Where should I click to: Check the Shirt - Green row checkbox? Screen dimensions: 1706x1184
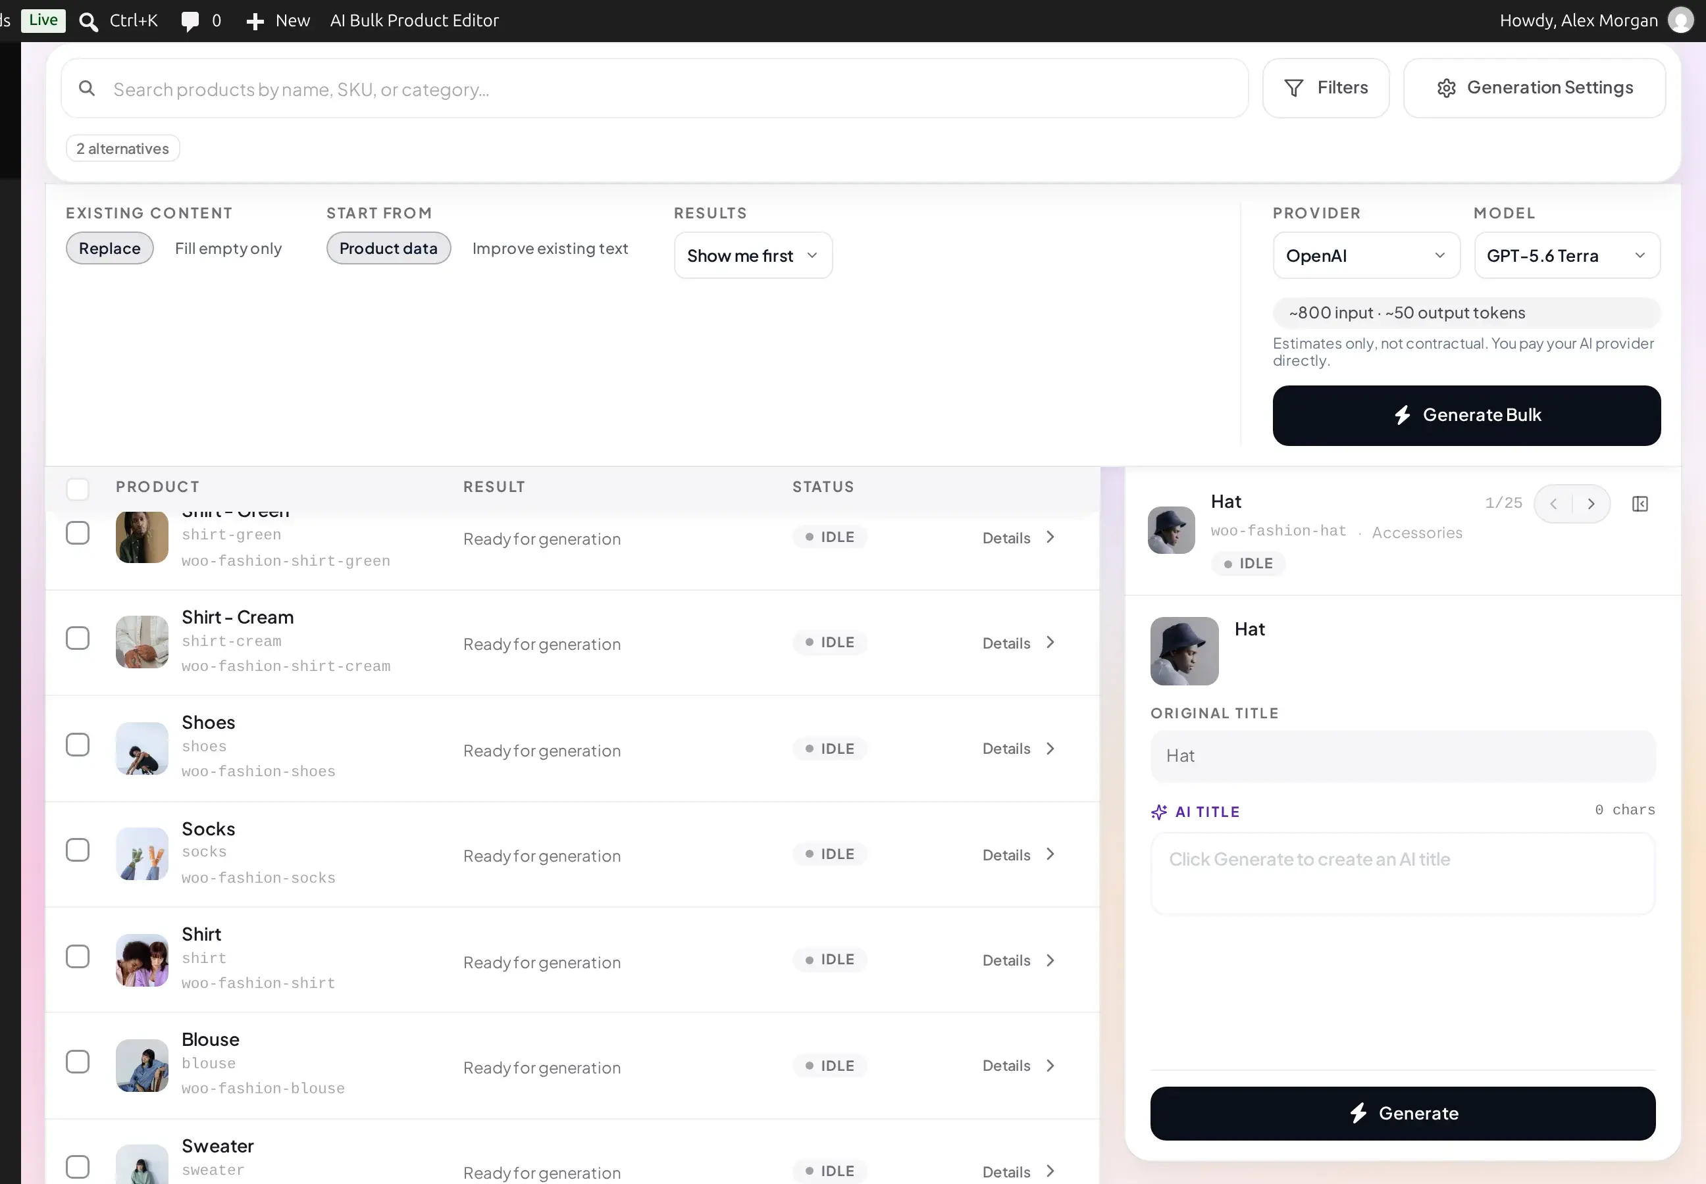point(78,533)
